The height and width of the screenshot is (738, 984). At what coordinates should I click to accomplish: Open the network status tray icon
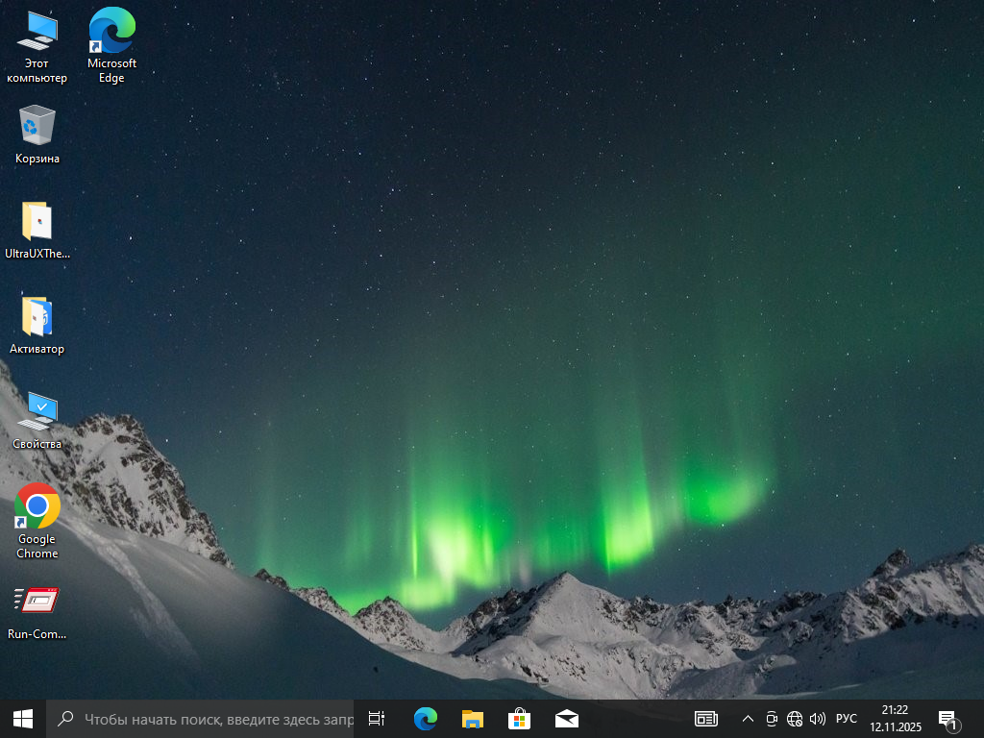click(x=795, y=718)
